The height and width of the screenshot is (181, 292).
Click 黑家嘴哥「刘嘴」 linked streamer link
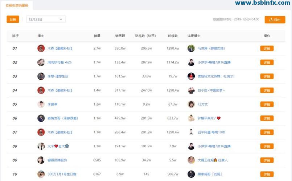coord(210,174)
